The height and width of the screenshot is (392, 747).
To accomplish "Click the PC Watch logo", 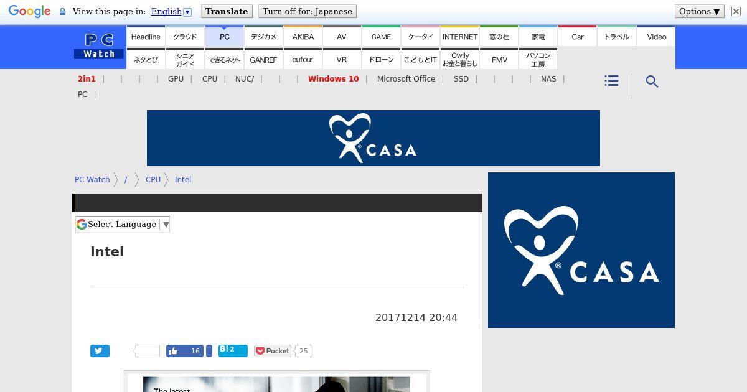I will click(99, 47).
